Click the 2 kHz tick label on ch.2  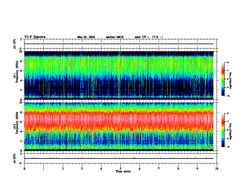(x=22, y=141)
